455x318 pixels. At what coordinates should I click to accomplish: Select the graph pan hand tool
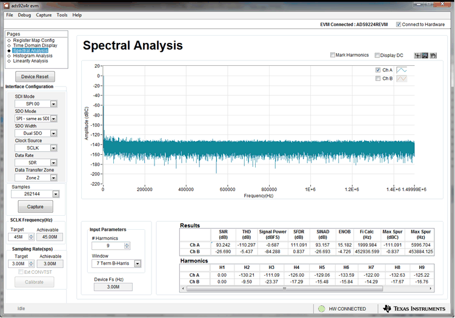[433, 56]
